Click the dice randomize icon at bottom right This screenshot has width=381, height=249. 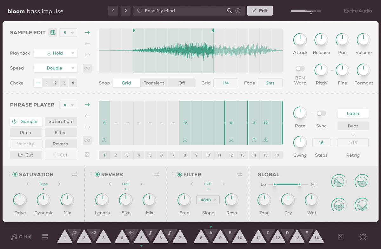coord(340,237)
